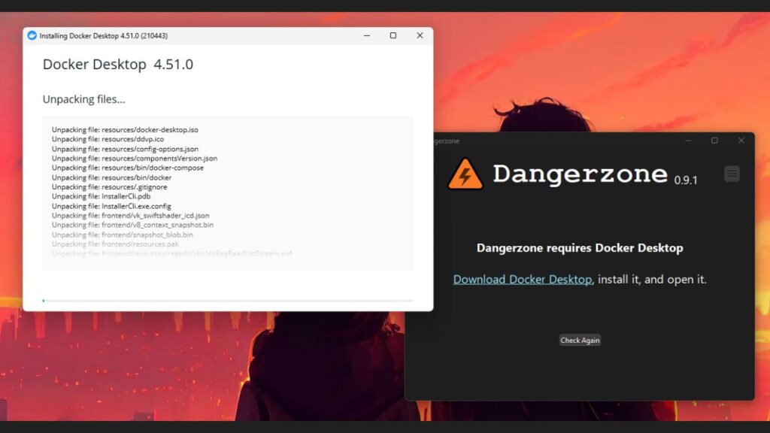Minimize the Dangerzone window

pos(687,141)
